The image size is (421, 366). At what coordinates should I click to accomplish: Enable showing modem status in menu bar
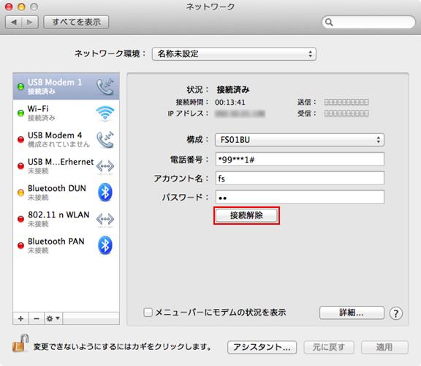[x=148, y=313]
